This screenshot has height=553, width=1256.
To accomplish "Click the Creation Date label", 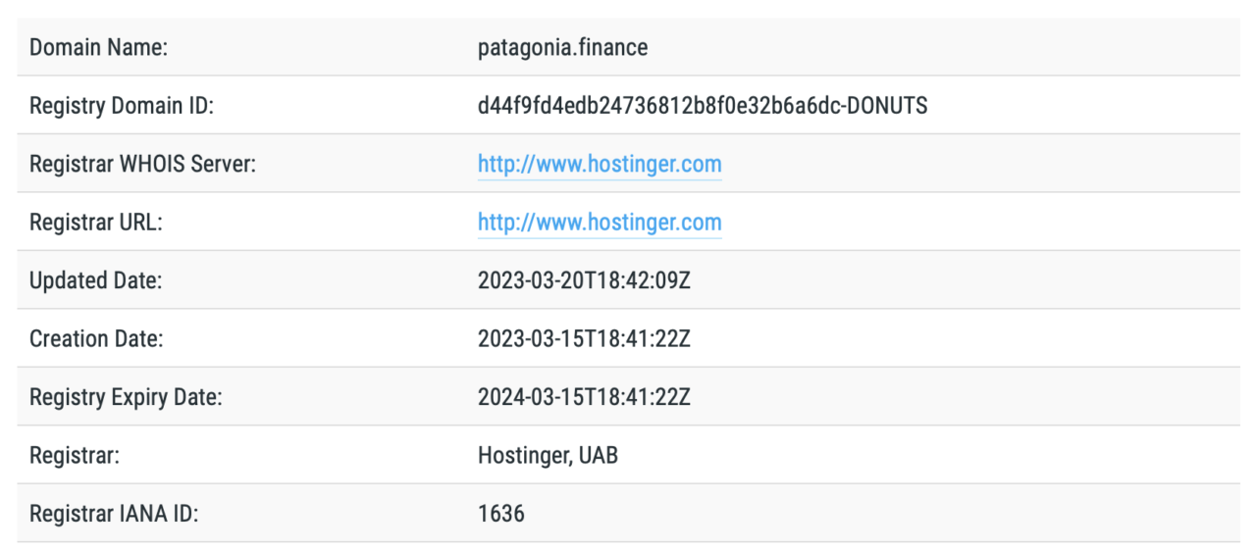I will pyautogui.click(x=96, y=339).
